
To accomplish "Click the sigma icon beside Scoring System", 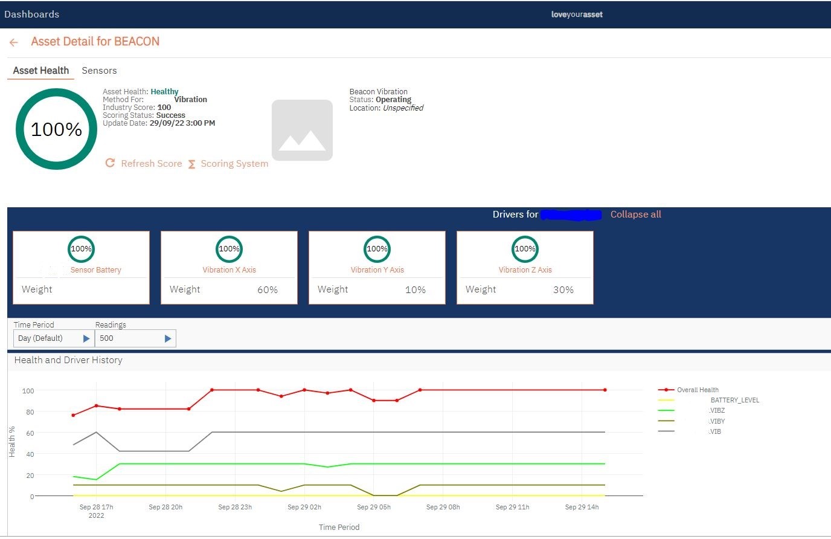I will (191, 164).
